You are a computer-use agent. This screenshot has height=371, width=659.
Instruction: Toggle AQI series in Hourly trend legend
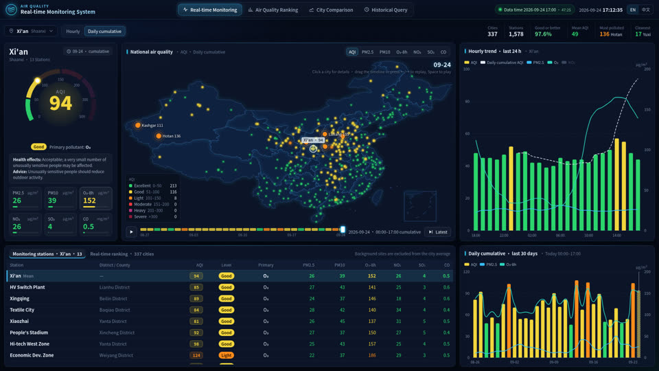[x=471, y=63]
